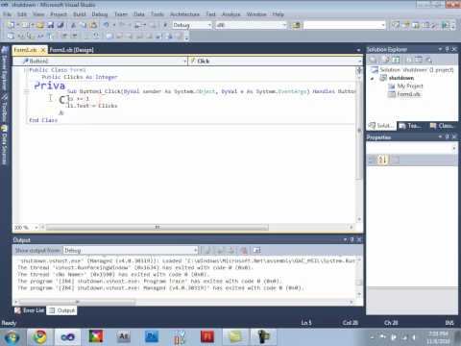Click the Undo arrow icon
The image size is (461, 346).
(106, 25)
